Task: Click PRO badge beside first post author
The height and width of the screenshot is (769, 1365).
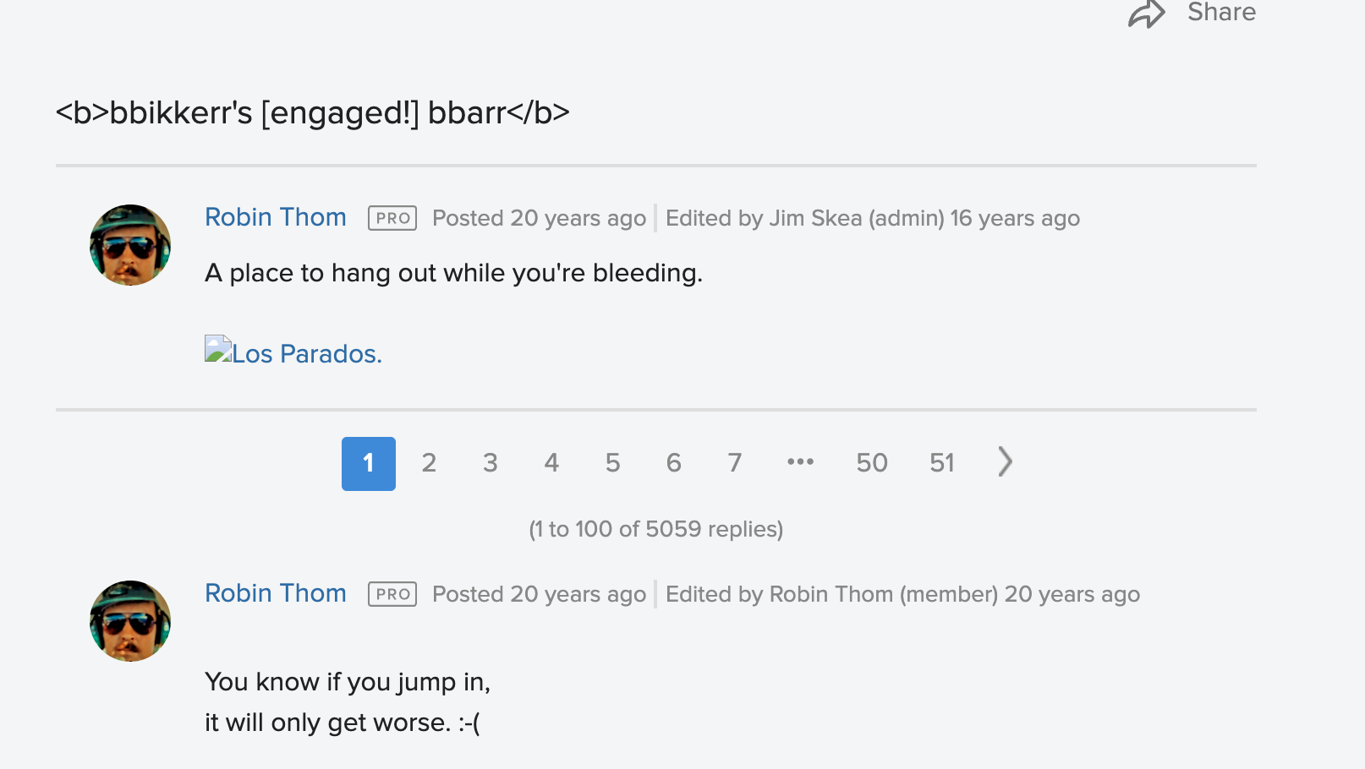Action: pos(392,218)
